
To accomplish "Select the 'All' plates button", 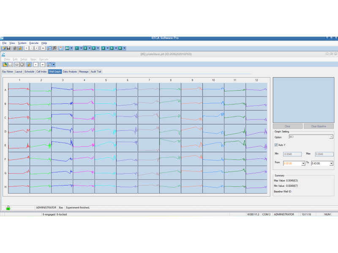I will coord(67,48).
